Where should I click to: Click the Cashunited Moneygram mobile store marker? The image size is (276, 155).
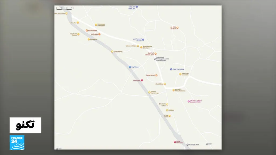coord(155,58)
